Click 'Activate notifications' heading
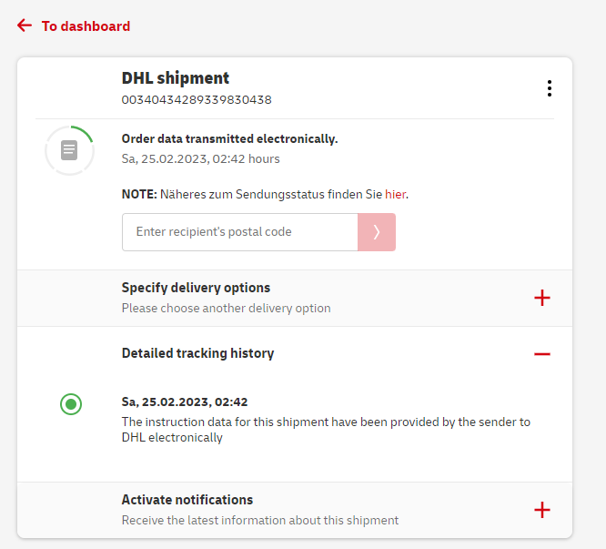Screen dimensions: 606x549 click(187, 500)
